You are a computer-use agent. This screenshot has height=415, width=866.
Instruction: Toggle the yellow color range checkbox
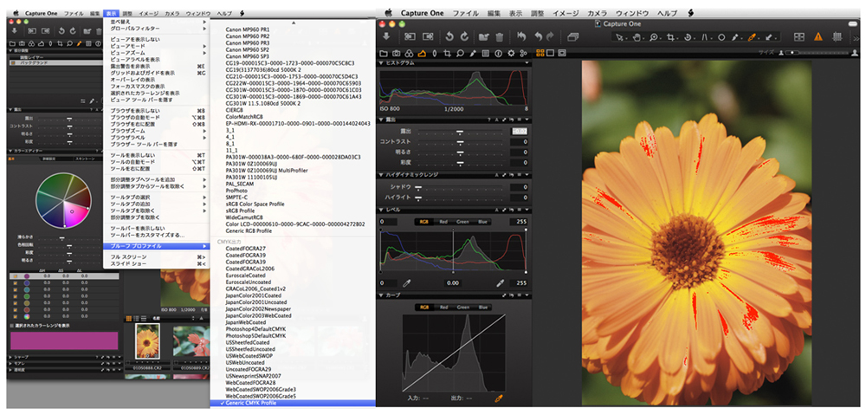point(16,303)
